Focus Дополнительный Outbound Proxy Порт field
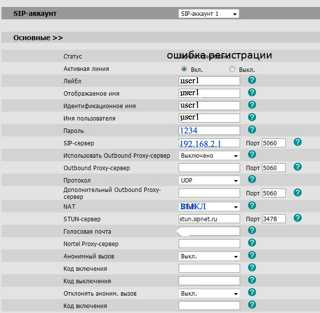Image resolution: width=320 pixels, height=313 pixels. pyautogui.click(x=274, y=193)
